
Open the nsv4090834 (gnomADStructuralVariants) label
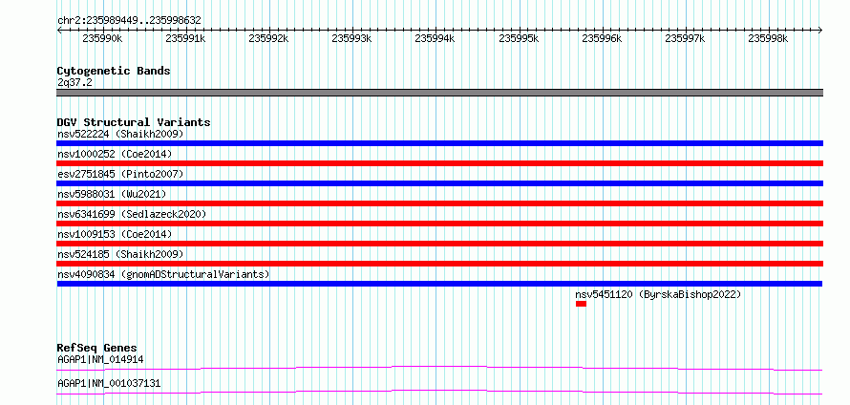point(163,274)
